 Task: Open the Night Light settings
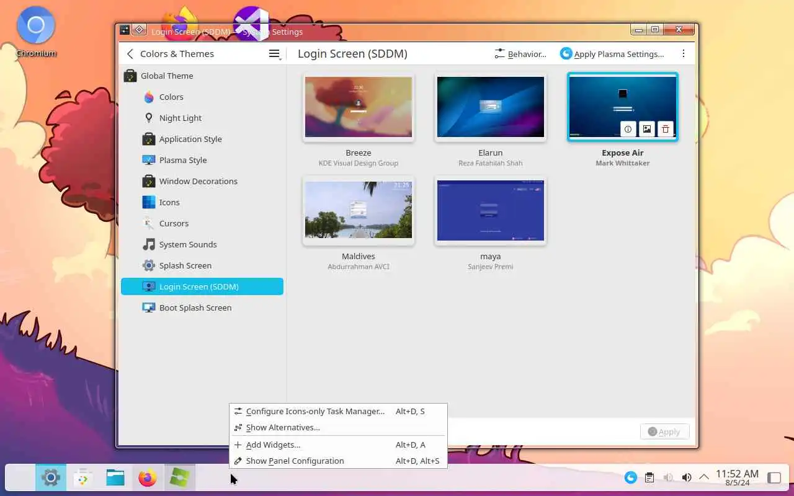202,118
